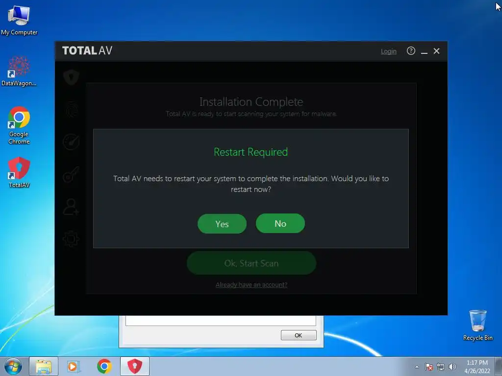502x376 pixels.
Task: Open the taskbar clock showing 1:17 PM
Action: tap(477, 367)
